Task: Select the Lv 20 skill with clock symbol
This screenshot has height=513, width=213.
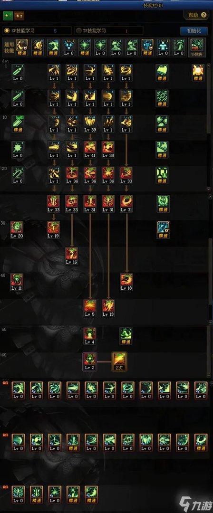Action: tap(17, 228)
